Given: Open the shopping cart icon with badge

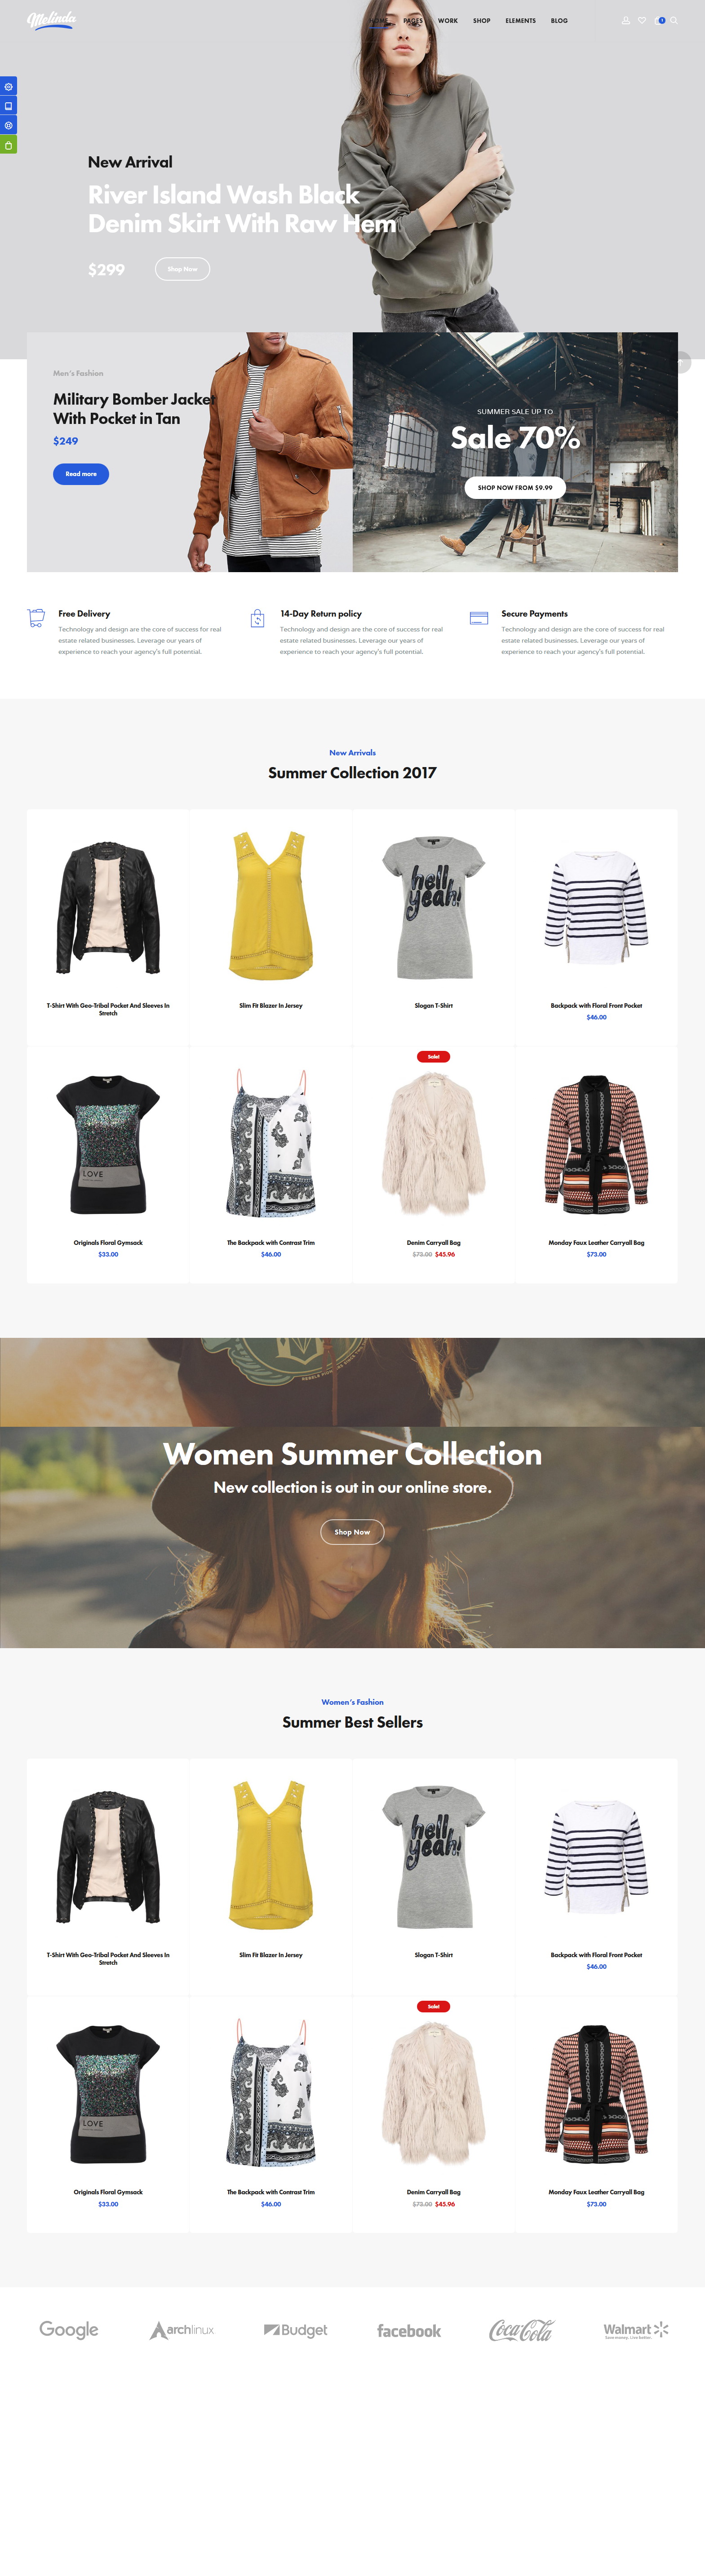Looking at the screenshot, I should coord(659,20).
